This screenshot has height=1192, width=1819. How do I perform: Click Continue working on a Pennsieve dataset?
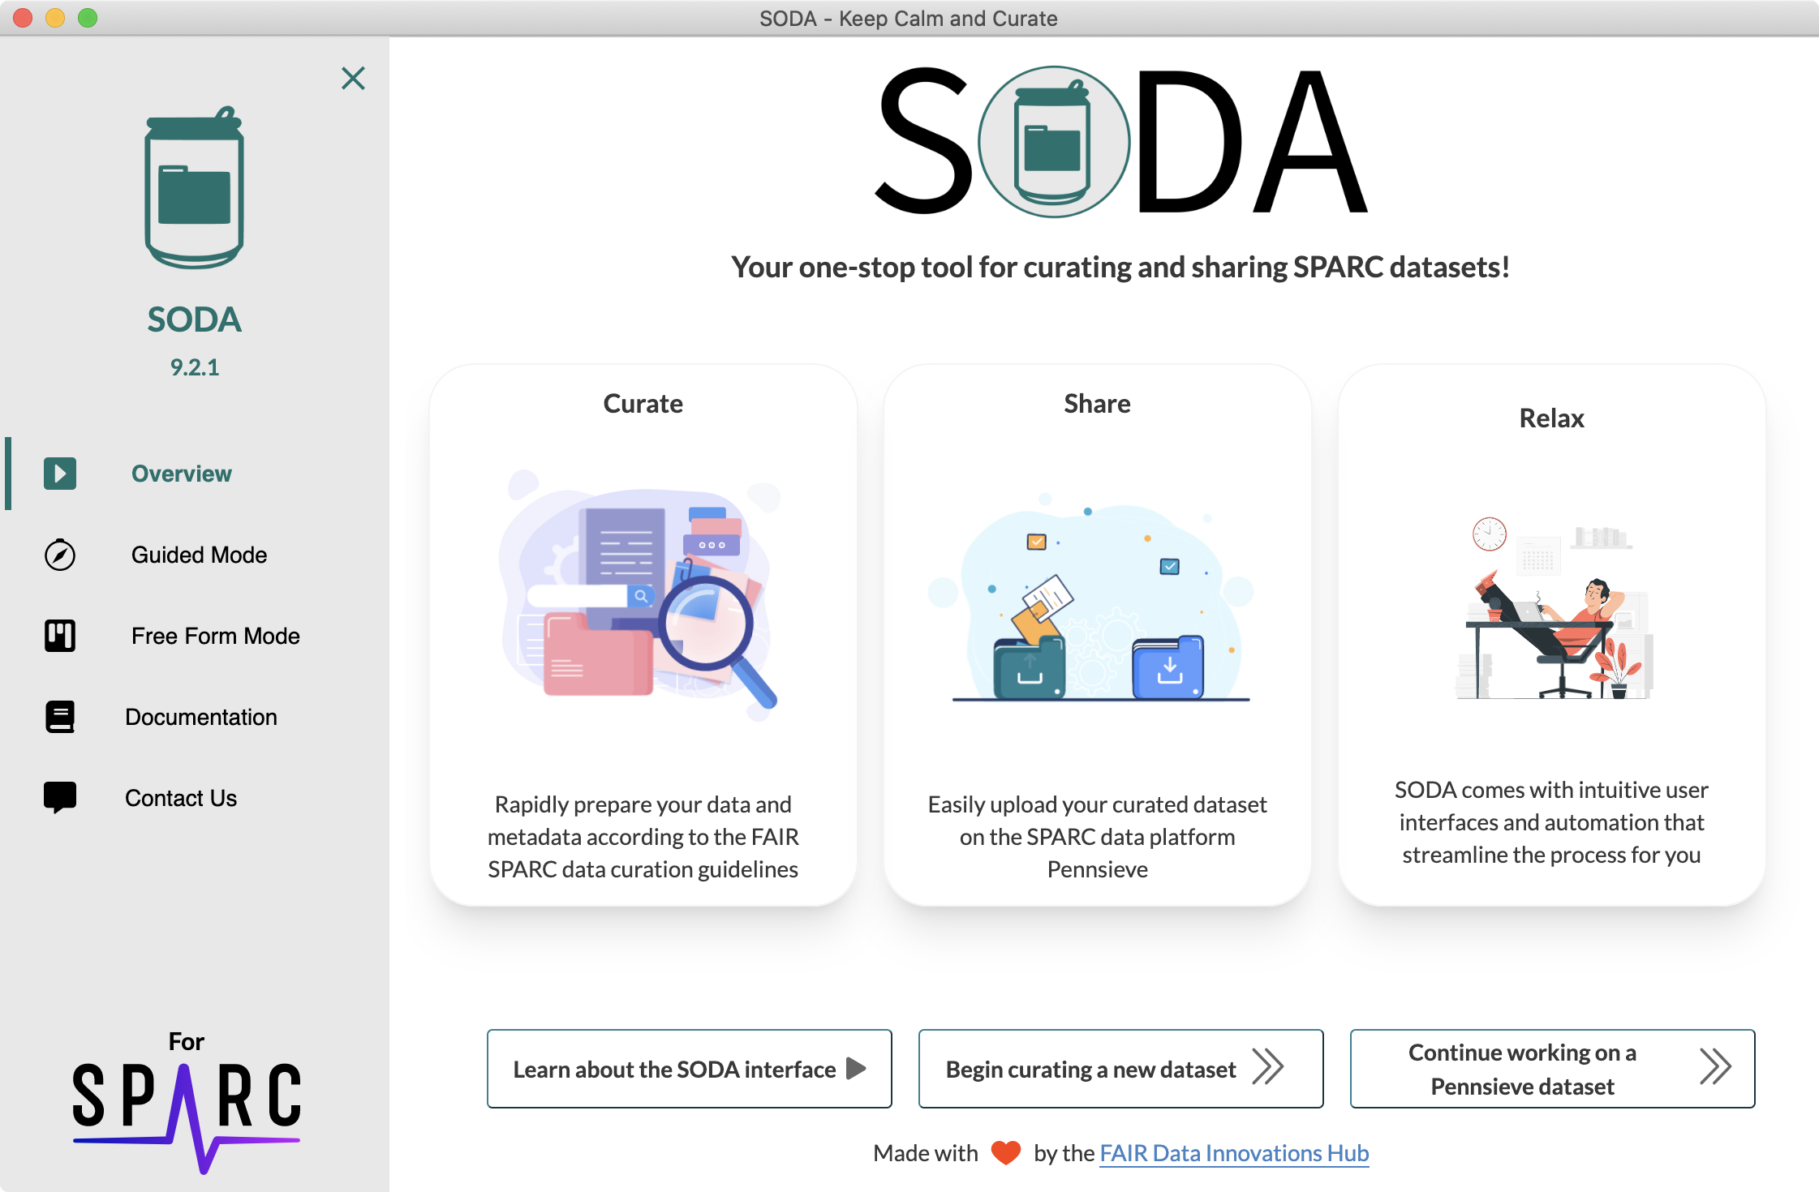pyautogui.click(x=1553, y=1069)
